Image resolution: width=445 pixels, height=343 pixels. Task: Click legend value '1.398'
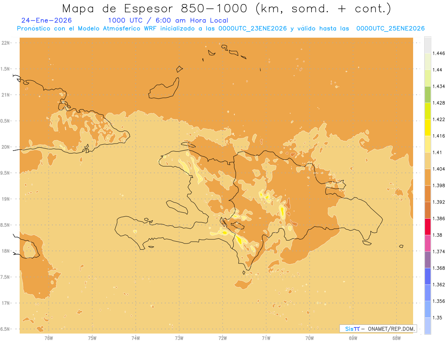coord(439,185)
